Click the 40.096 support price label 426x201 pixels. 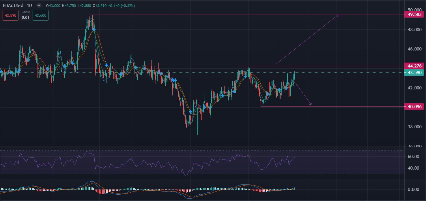pos(415,107)
